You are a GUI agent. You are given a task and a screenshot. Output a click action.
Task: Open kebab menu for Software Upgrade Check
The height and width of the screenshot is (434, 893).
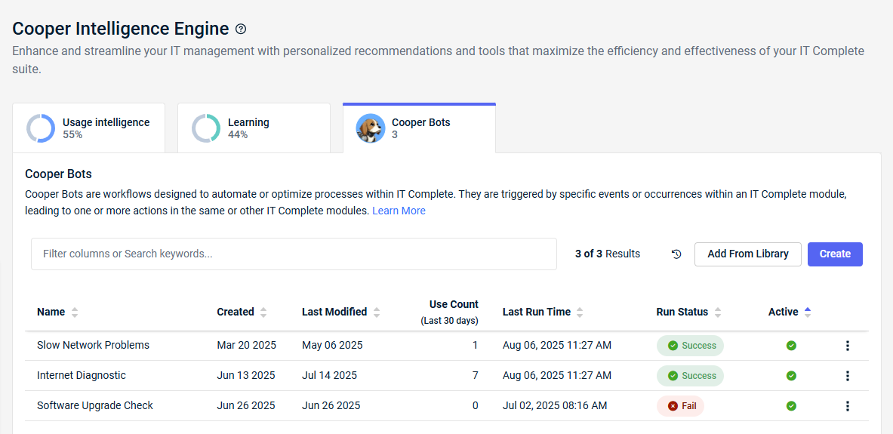[848, 406]
